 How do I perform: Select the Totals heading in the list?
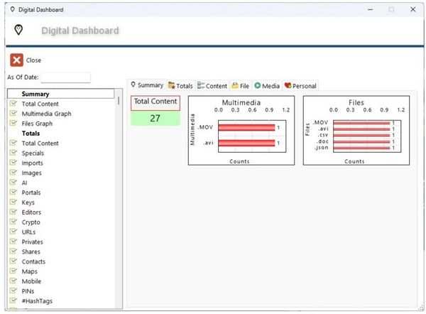[31, 134]
